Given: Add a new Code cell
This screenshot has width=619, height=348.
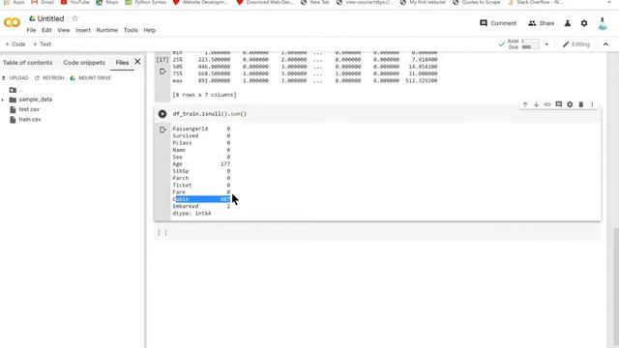Looking at the screenshot, I should point(15,44).
